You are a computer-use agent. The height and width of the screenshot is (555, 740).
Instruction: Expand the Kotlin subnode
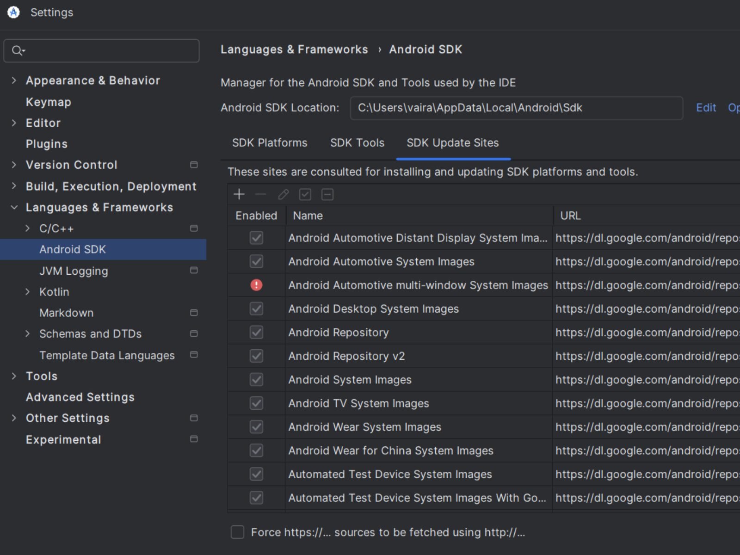[x=27, y=292]
